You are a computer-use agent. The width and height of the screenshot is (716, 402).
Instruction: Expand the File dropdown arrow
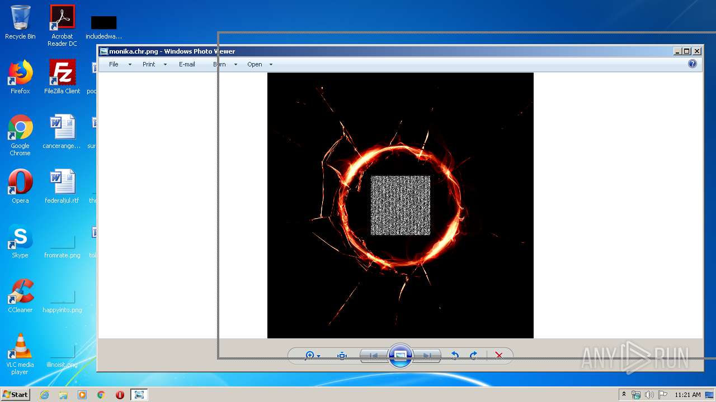click(x=130, y=65)
